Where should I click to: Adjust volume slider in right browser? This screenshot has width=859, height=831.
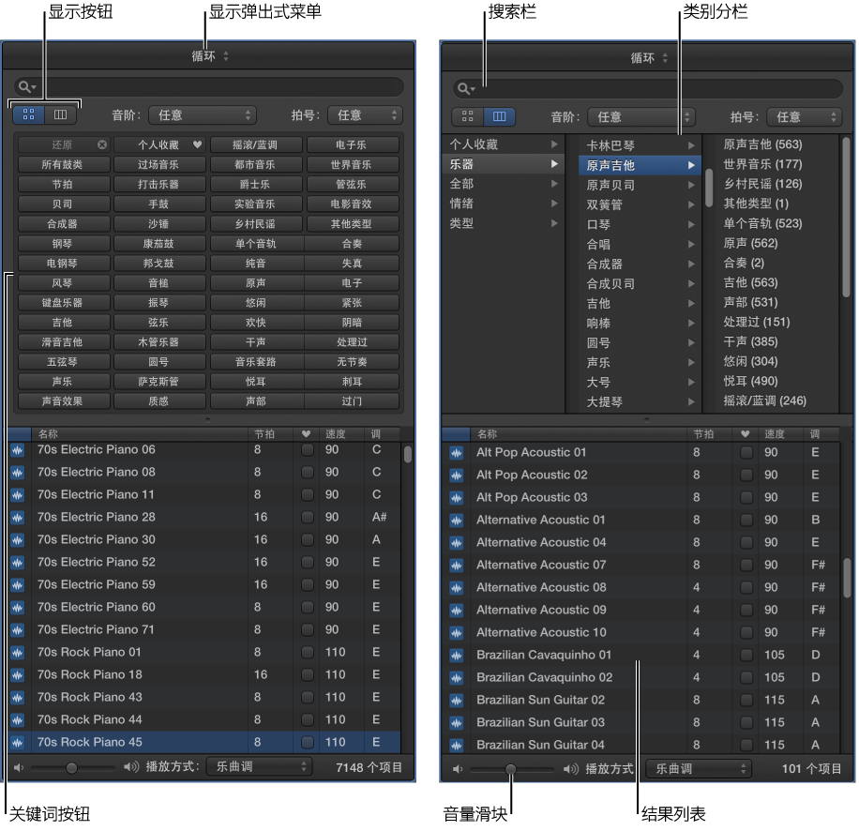click(x=510, y=770)
